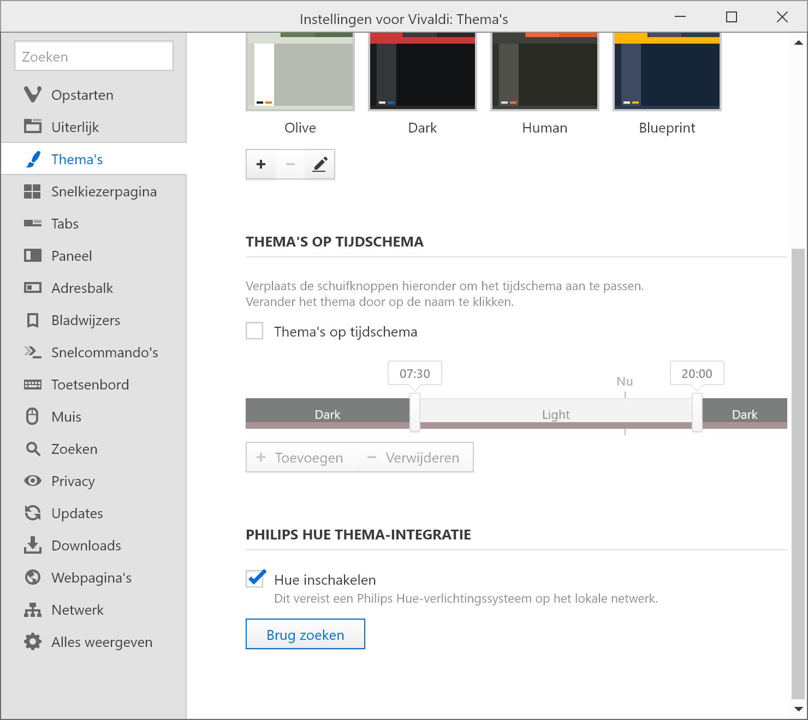Screen dimensions: 808x720
Task: Switch to Tabs settings
Action: 94,224
